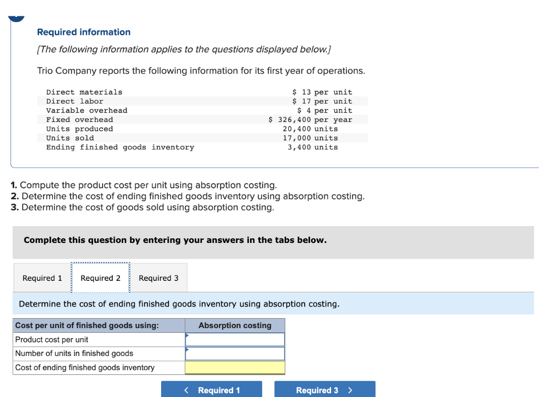Image resolution: width=539 pixels, height=397 pixels.
Task: Click the Number of units in finished goods field
Action: pos(235,353)
